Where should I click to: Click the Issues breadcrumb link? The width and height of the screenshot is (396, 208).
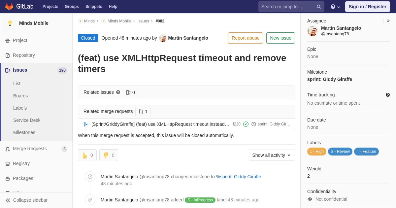click(x=143, y=21)
